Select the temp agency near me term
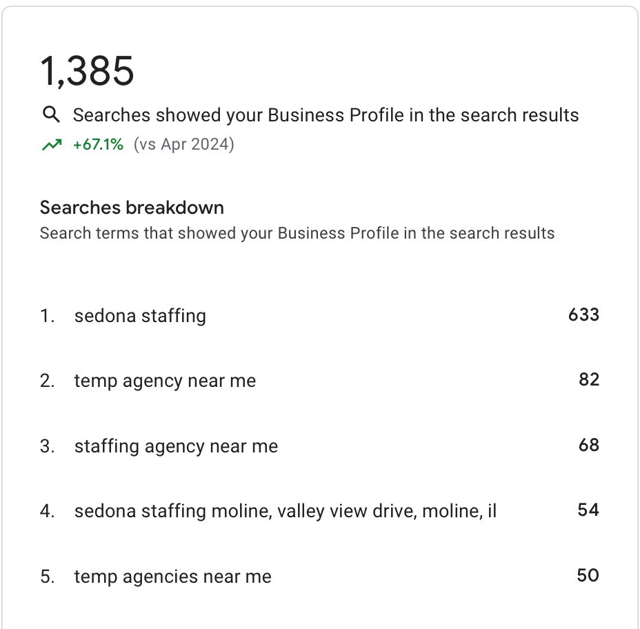The image size is (640, 629). (x=165, y=381)
